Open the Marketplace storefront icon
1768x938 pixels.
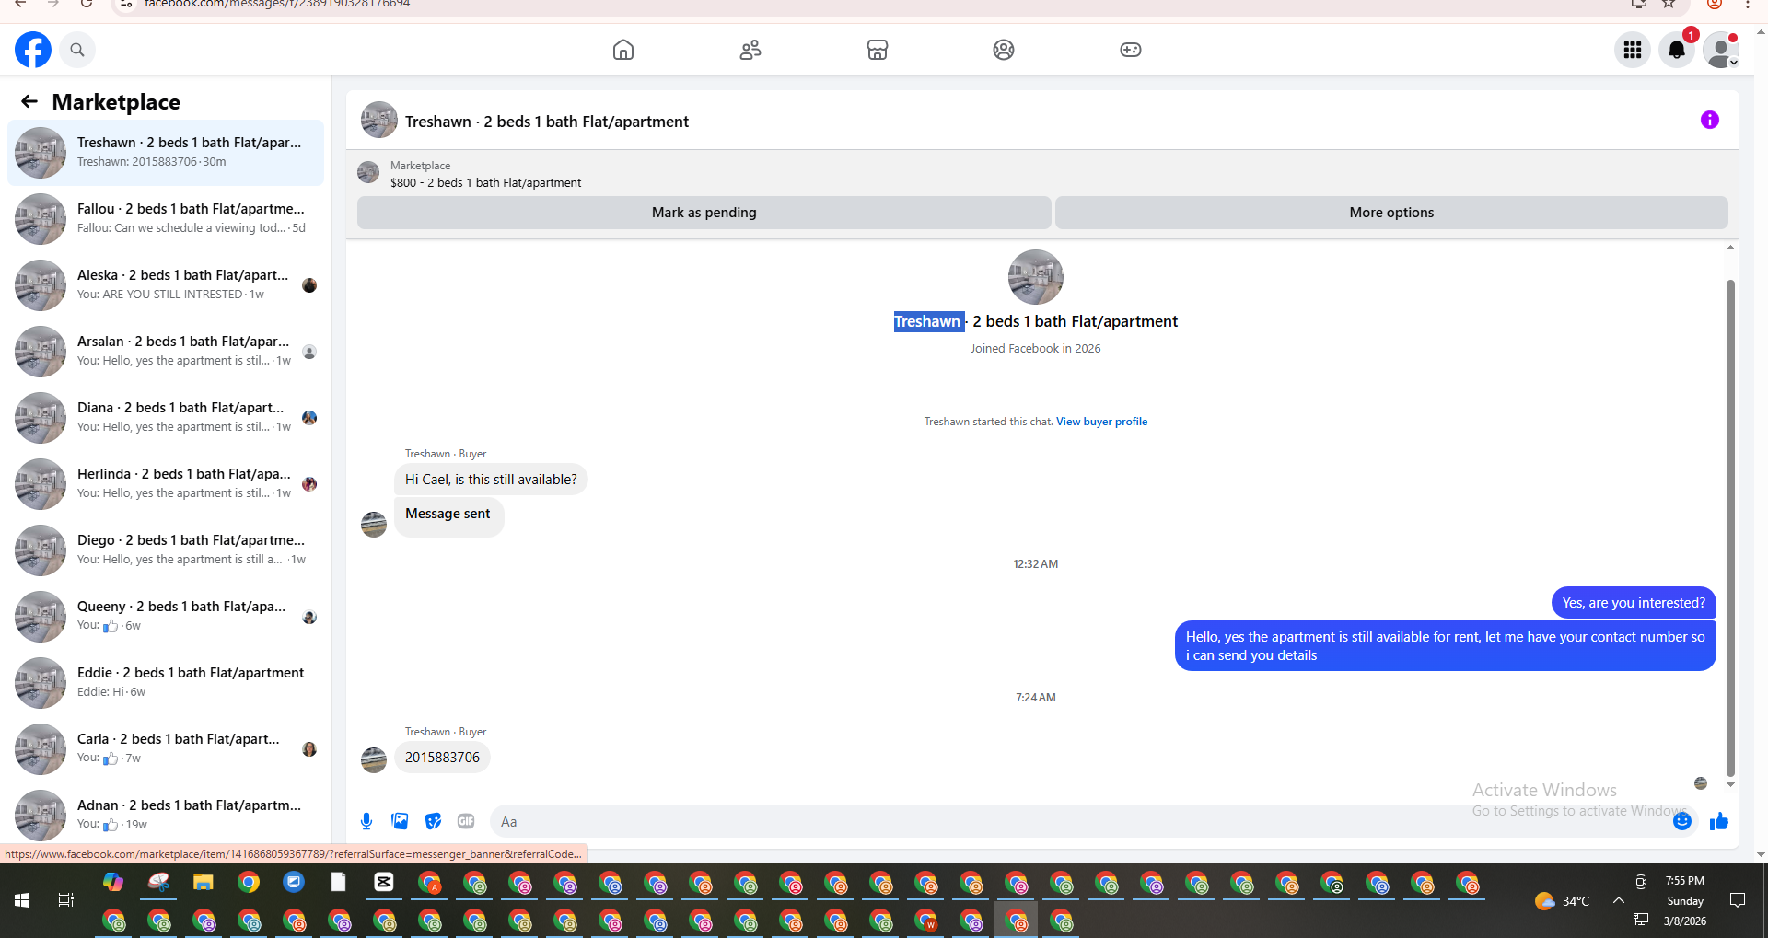point(878,50)
